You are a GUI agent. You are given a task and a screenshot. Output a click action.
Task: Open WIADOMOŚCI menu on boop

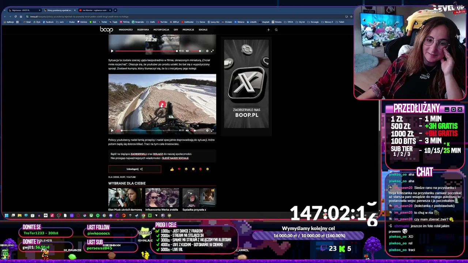(126, 30)
